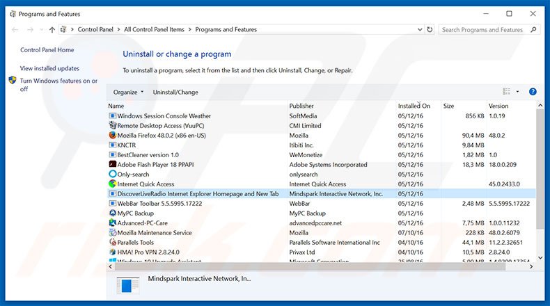Expand the address bar history dropdown
This screenshot has width=550, height=306.
tap(420, 30)
